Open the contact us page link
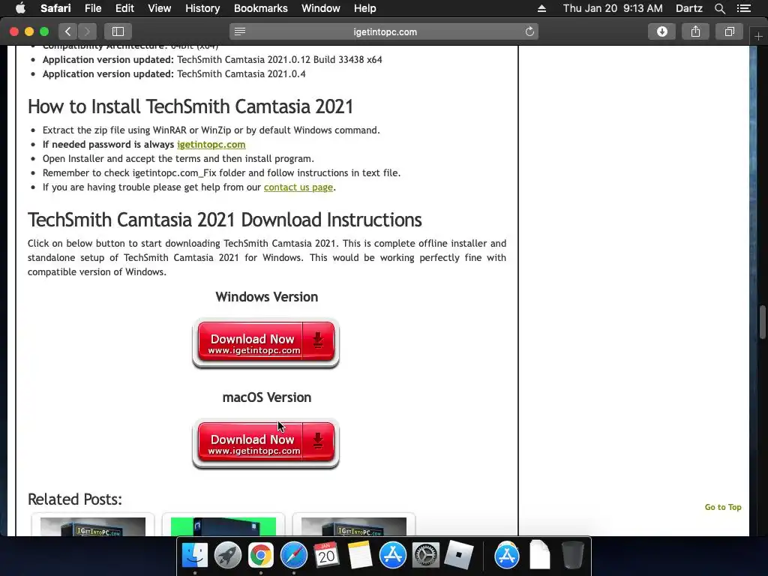 (x=298, y=187)
